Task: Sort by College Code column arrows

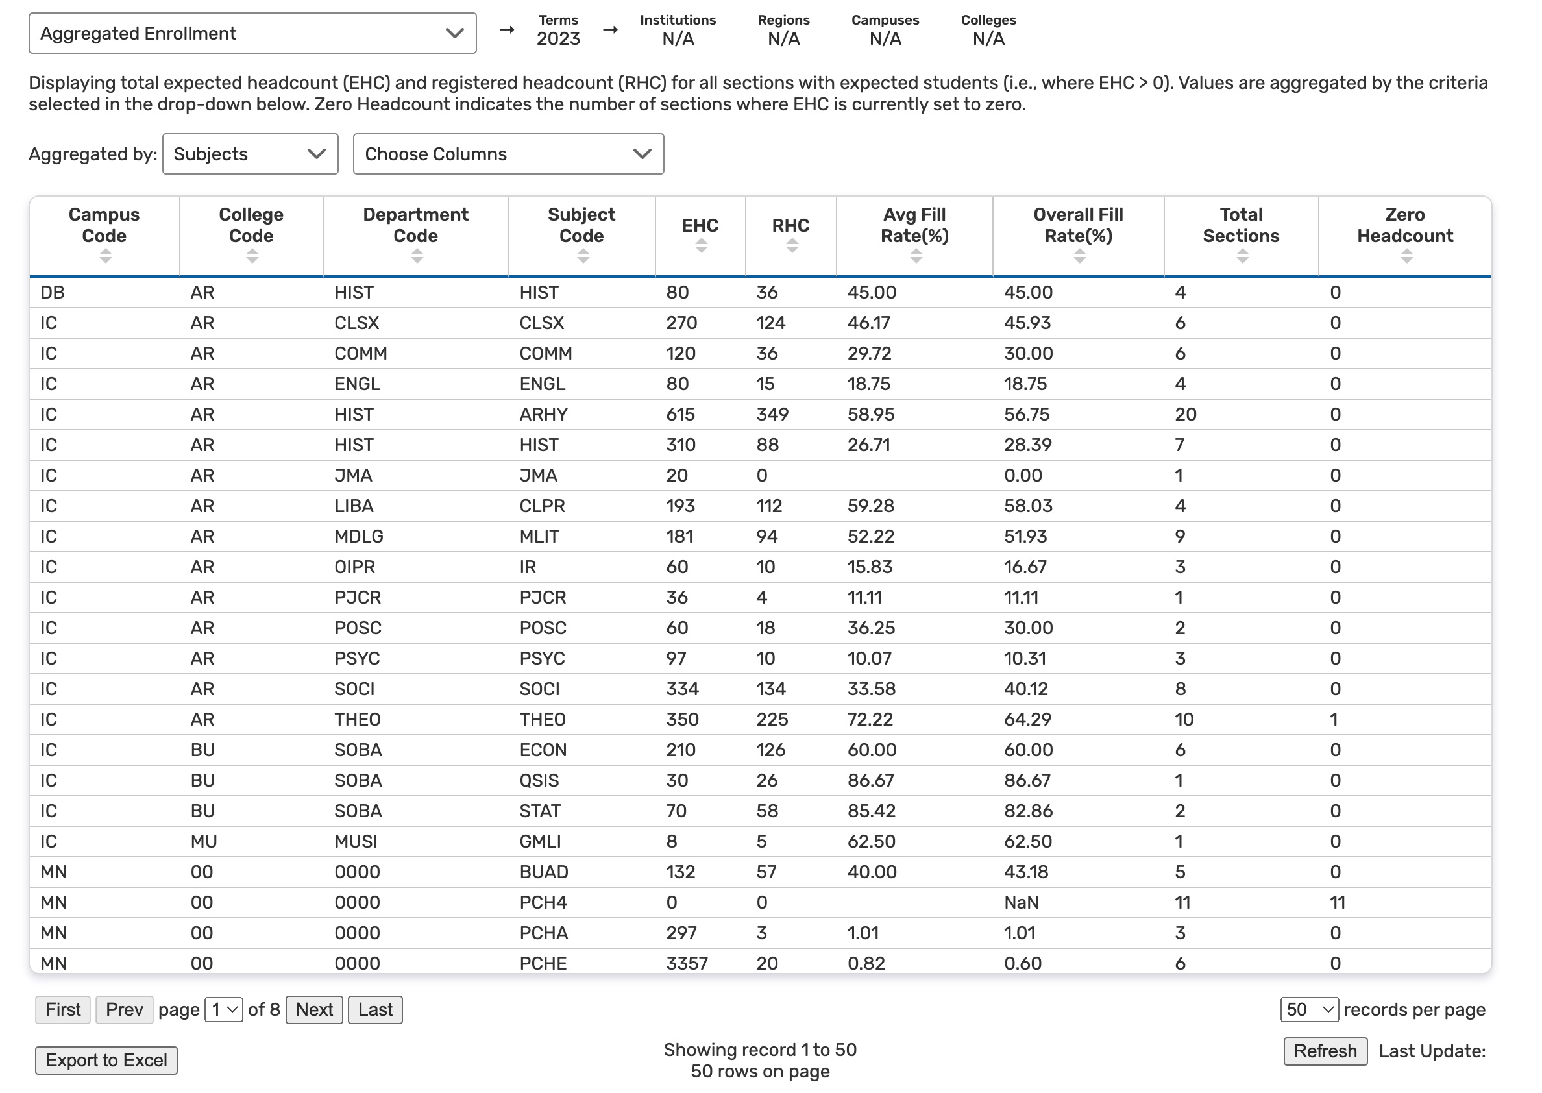Action: pyautogui.click(x=252, y=256)
